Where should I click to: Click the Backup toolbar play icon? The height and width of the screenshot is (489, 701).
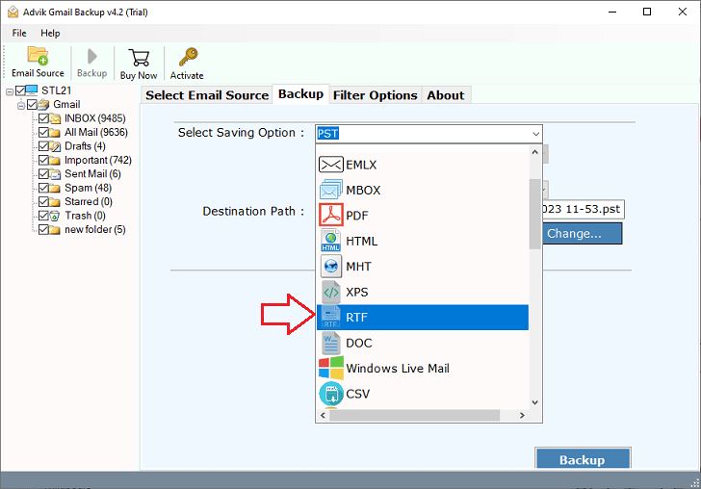point(92,57)
